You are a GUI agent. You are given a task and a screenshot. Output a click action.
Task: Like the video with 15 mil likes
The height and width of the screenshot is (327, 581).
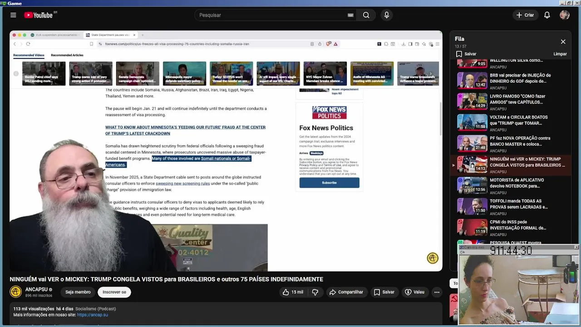(x=293, y=292)
